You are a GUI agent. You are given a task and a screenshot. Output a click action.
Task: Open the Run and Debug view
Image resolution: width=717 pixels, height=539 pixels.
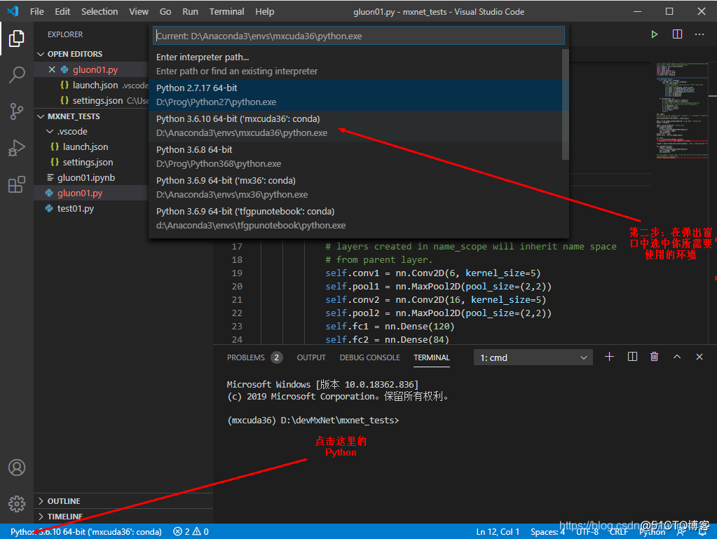[x=16, y=148]
